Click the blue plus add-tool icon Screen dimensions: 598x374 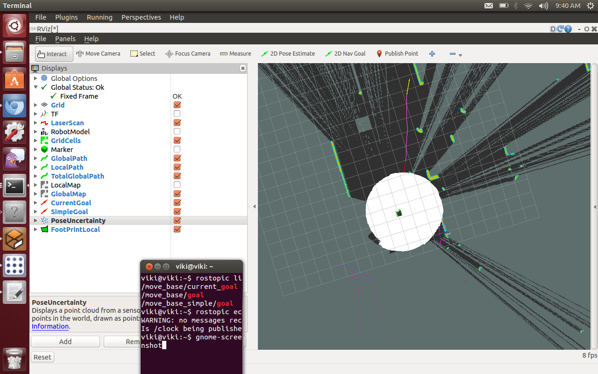(432, 54)
